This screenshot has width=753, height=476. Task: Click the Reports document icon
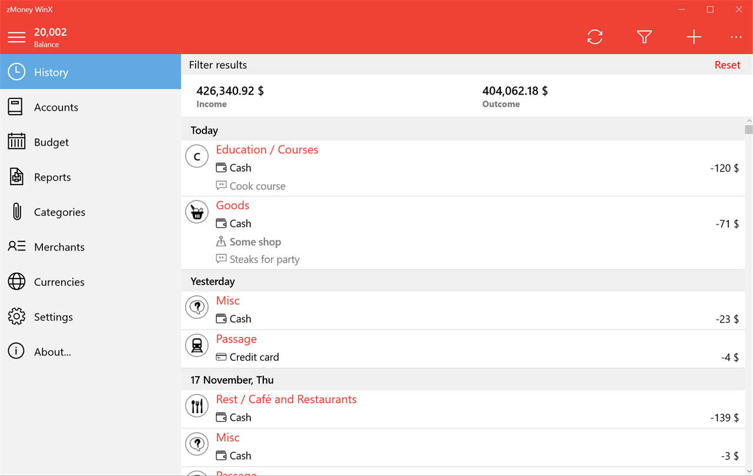(16, 177)
